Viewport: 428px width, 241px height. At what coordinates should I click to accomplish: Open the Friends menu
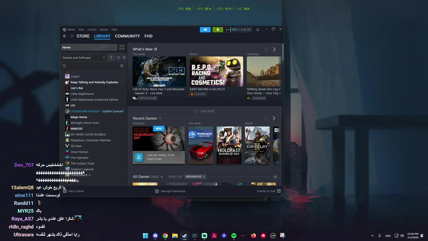coord(92,29)
